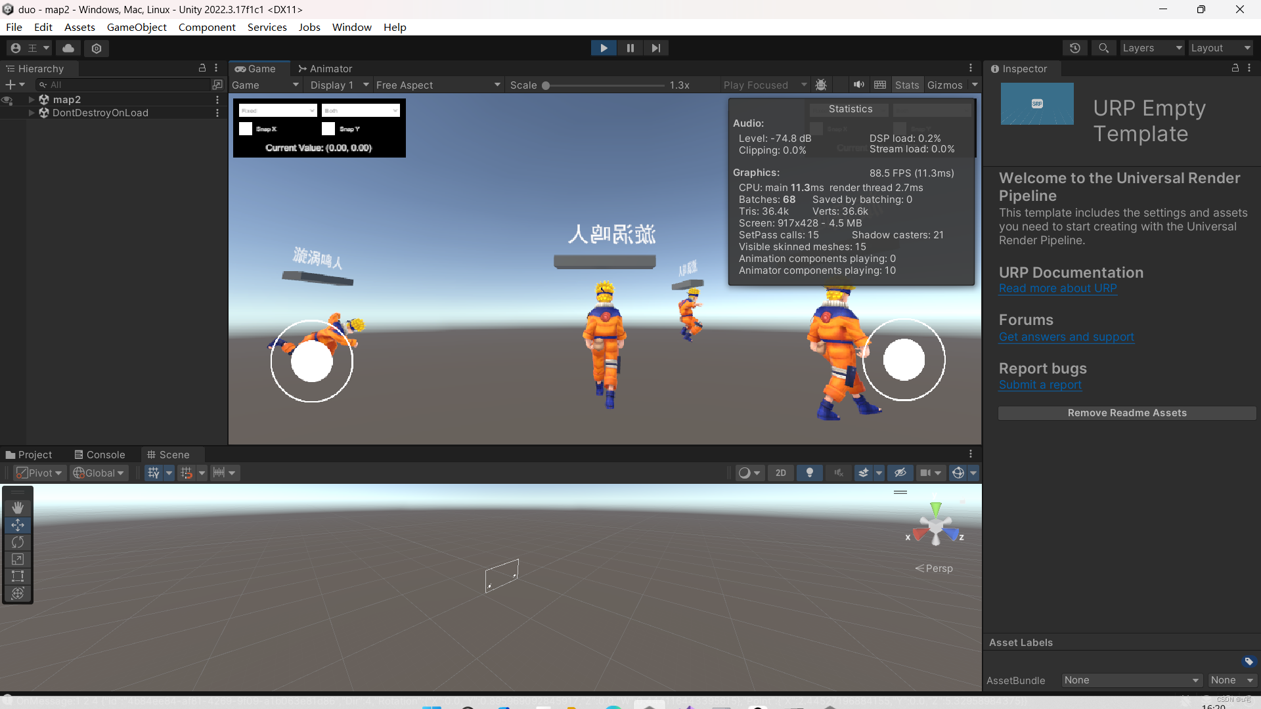The width and height of the screenshot is (1261, 709).
Task: Open the search tool in the top toolbar
Action: (1103, 48)
